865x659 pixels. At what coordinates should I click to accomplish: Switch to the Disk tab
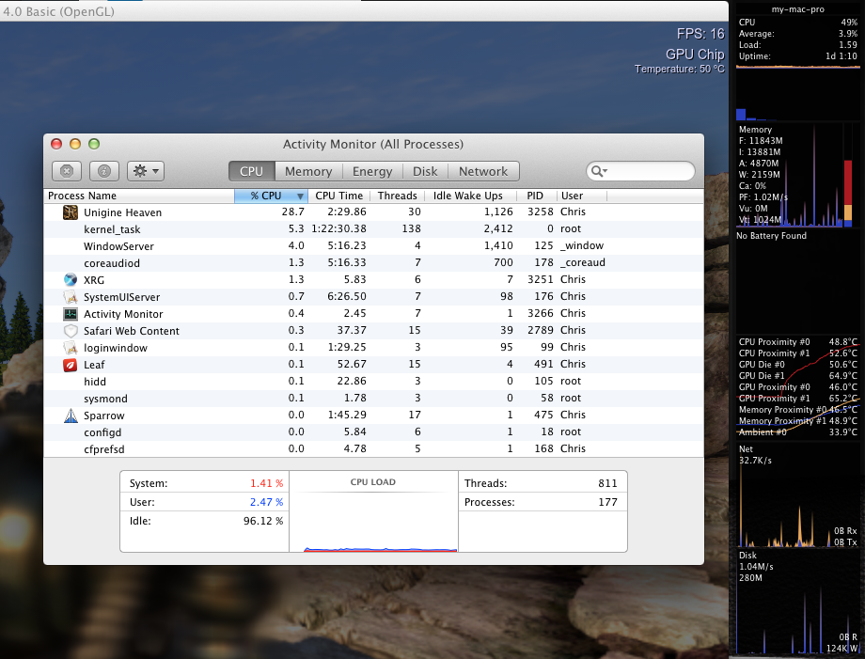click(x=425, y=171)
